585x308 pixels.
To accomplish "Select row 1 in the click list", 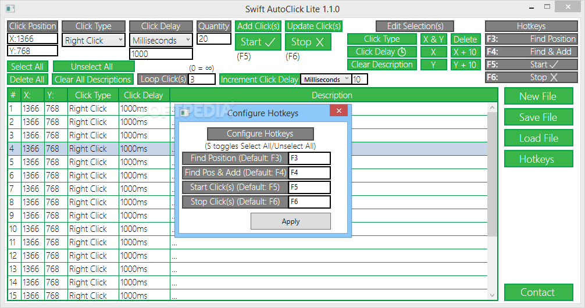I will point(247,109).
